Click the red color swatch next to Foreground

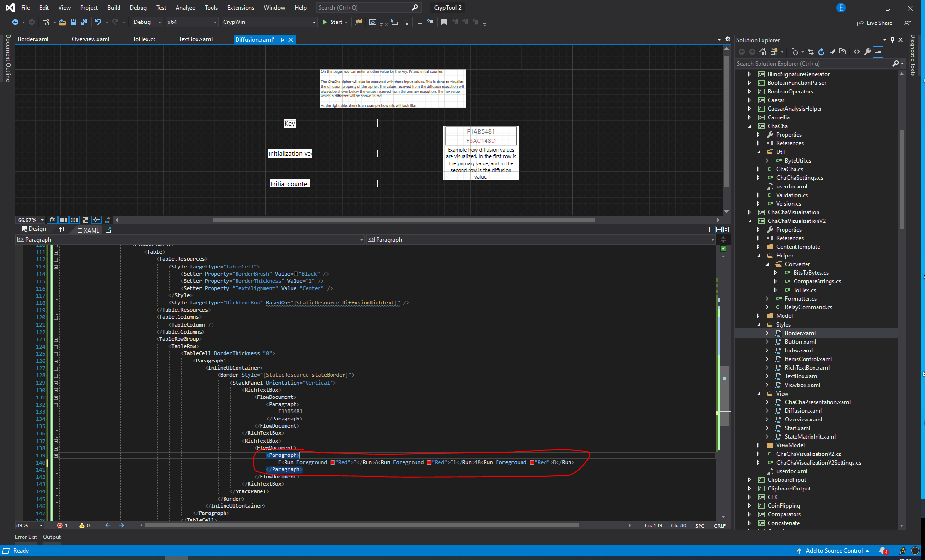(x=332, y=462)
